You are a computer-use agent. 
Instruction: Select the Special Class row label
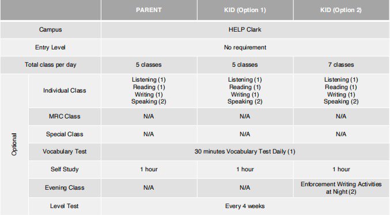[x=65, y=134]
